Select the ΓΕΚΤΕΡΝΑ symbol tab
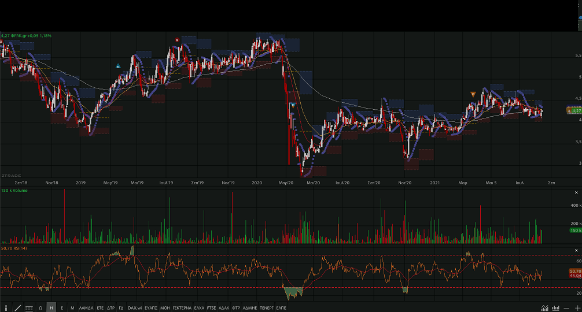This screenshot has height=312, width=582. (x=182, y=308)
